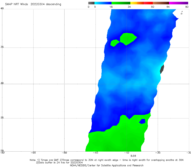Image resolution: width=191 pixels, height=167 pixels.
Task: Click the magenta segment of the color bar
Action: click(178, 3)
